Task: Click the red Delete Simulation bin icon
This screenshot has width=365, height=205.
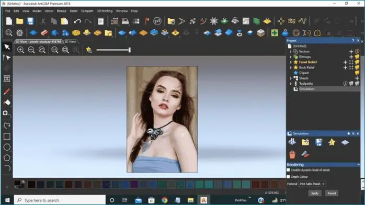Action: click(x=292, y=154)
